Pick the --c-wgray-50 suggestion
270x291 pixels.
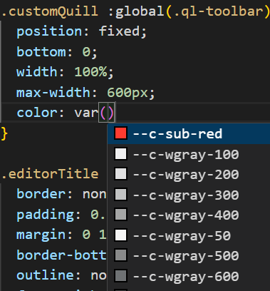189,235
